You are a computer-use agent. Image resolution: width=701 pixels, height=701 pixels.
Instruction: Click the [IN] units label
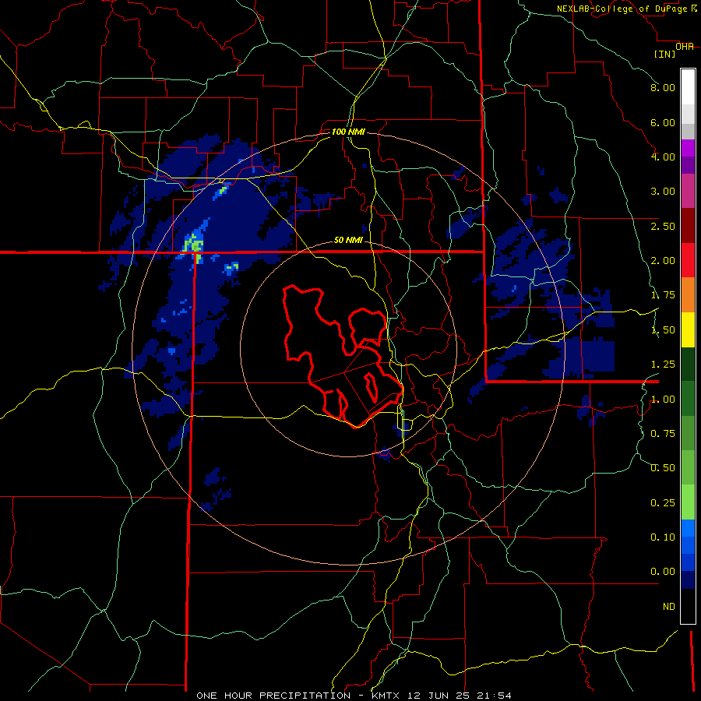(664, 54)
